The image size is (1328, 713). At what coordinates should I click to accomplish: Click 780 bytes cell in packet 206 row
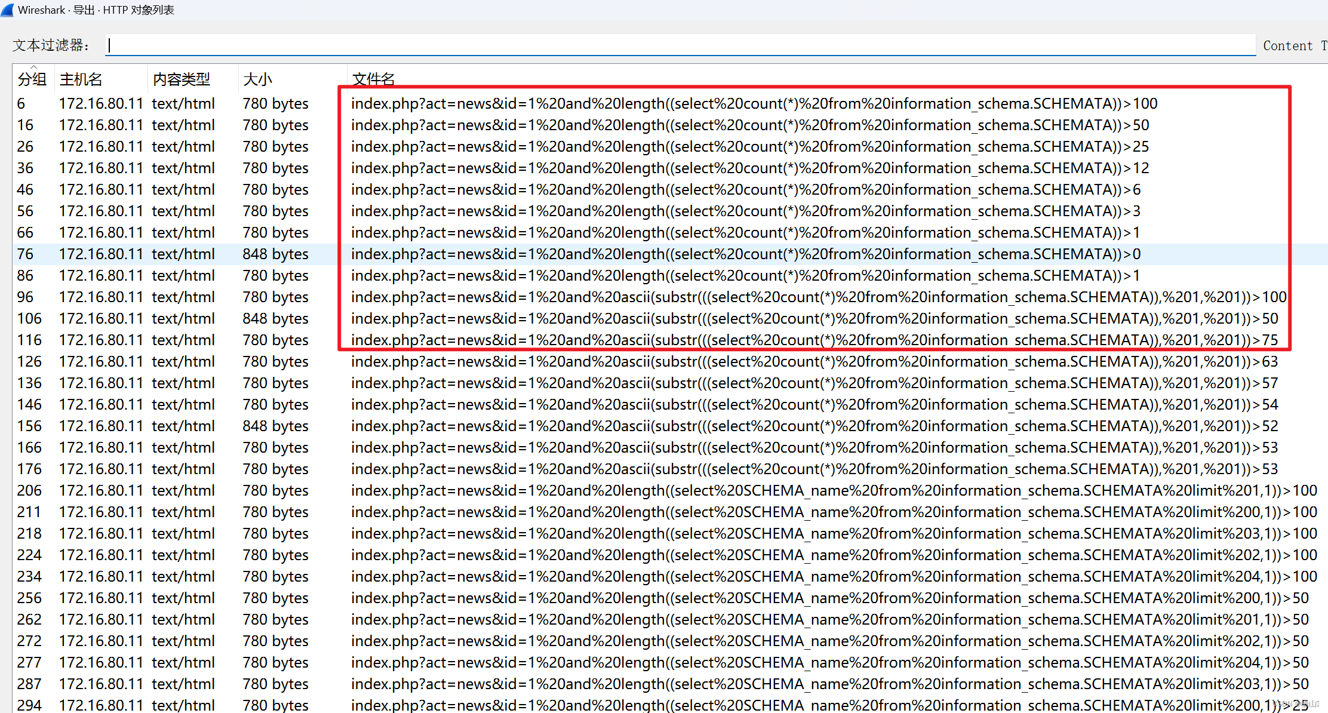point(275,490)
